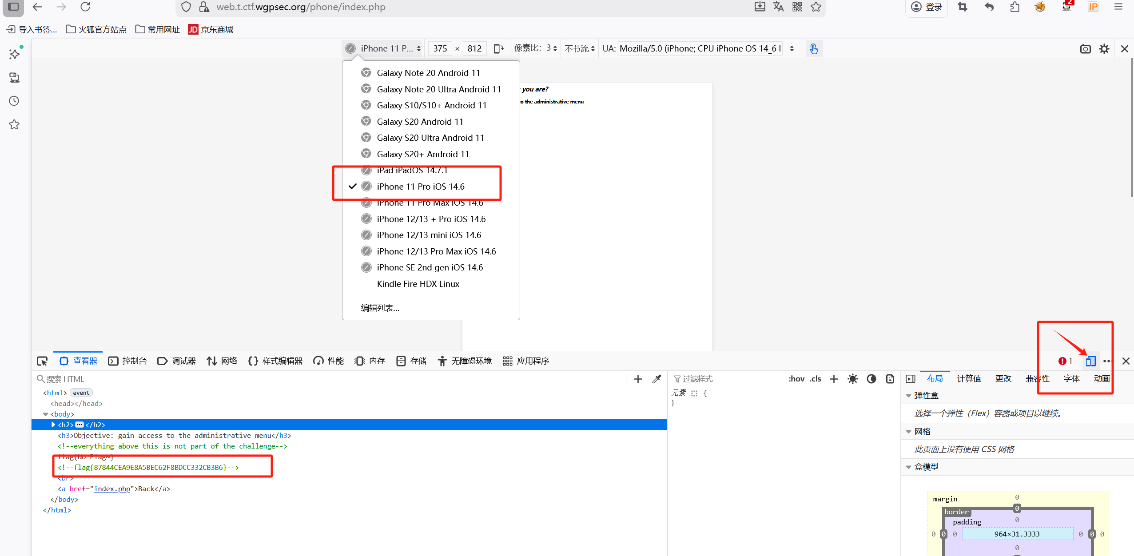Click the reload page button

pos(85,7)
